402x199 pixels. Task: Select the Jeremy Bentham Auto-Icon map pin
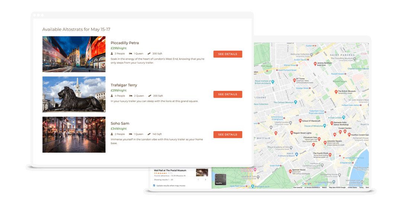(315, 64)
